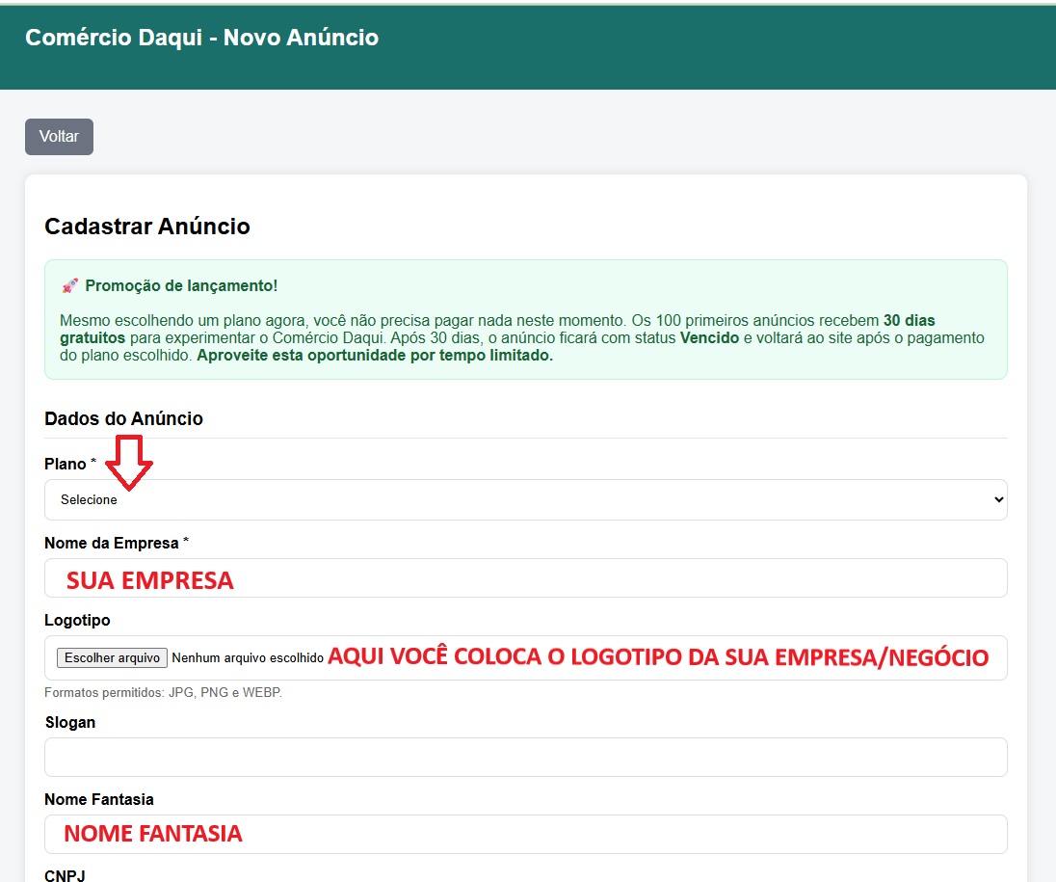This screenshot has height=882, width=1056.
Task: Click the Cadastrar Anúncio heading
Action: pyautogui.click(x=147, y=227)
